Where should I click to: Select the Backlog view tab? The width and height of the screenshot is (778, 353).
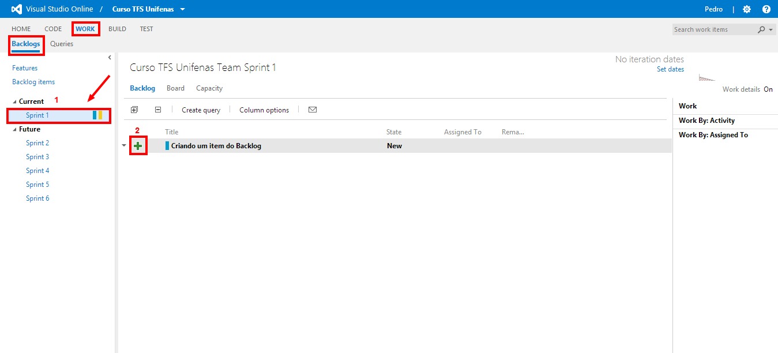tap(142, 88)
